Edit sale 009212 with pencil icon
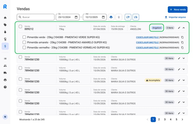 pyautogui.click(x=179, y=28)
